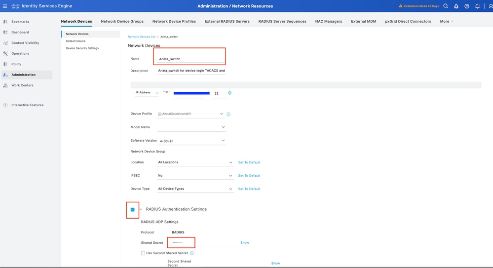Collapse the RADIUS Authentication Settings section
The width and height of the screenshot is (493, 268).
(x=141, y=209)
